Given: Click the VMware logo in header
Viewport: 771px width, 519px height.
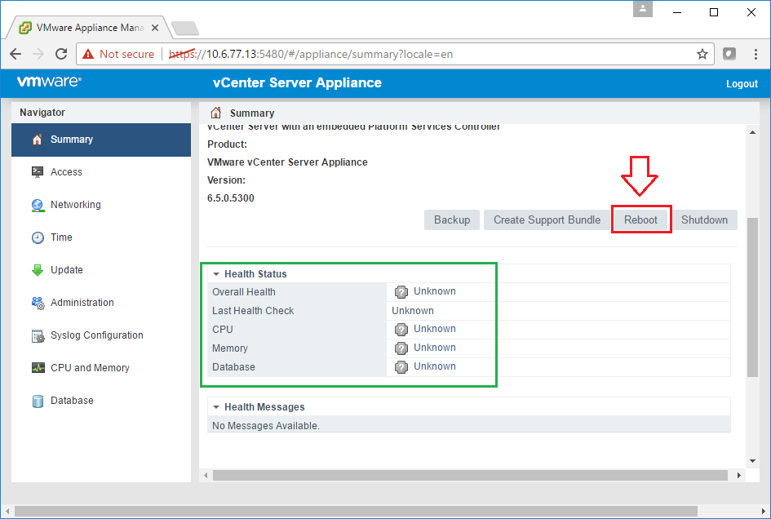Looking at the screenshot, I should pyautogui.click(x=49, y=82).
